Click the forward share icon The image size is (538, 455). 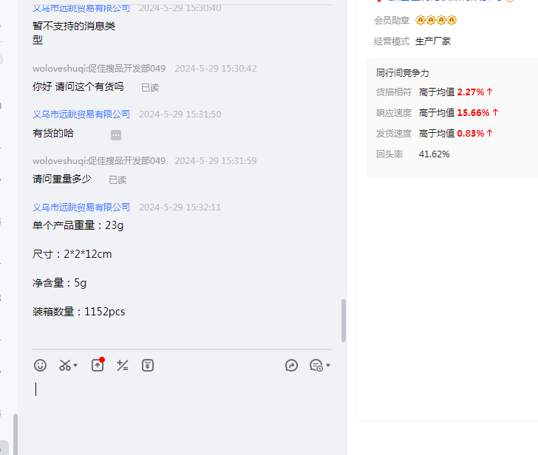tap(291, 366)
